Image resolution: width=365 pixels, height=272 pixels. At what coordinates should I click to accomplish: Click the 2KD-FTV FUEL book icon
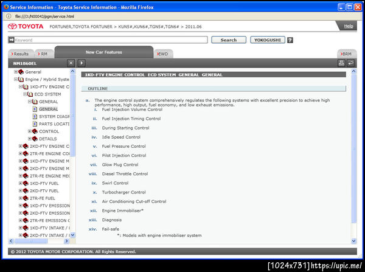click(x=26, y=190)
